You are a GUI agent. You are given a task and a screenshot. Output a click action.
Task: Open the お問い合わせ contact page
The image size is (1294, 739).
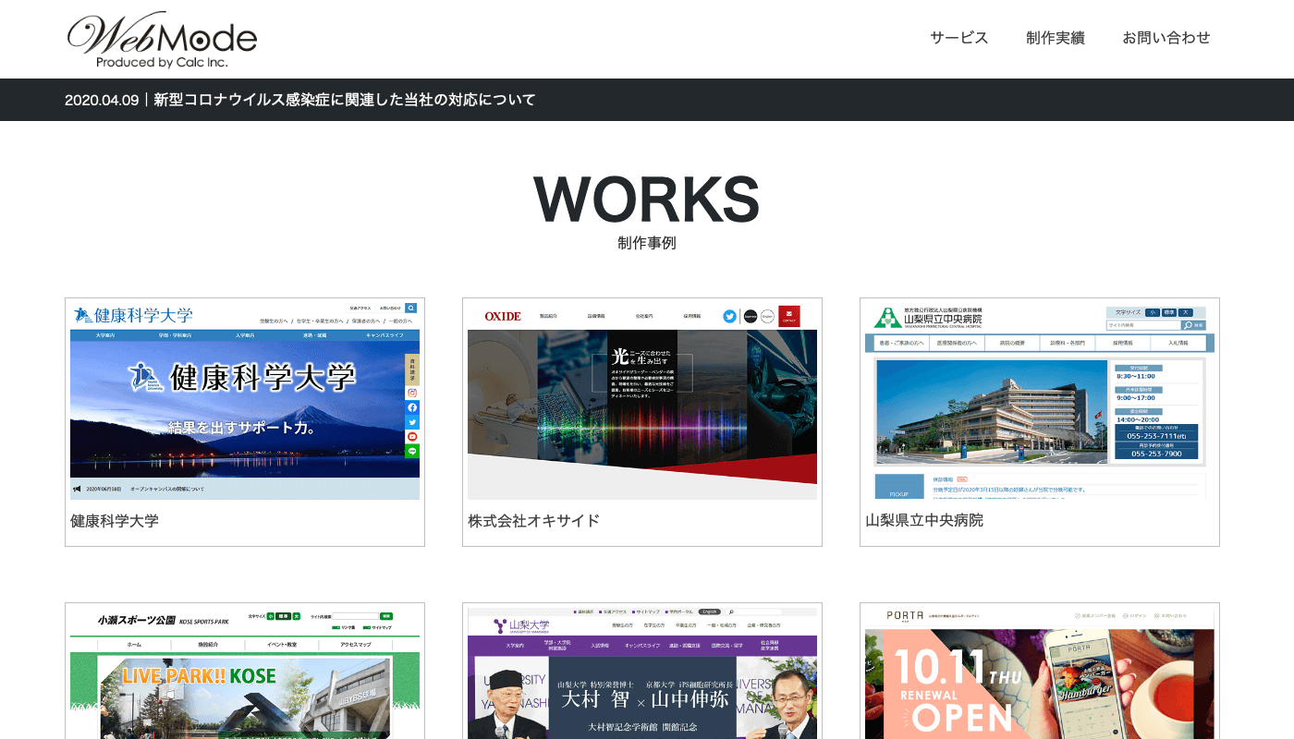click(1166, 38)
